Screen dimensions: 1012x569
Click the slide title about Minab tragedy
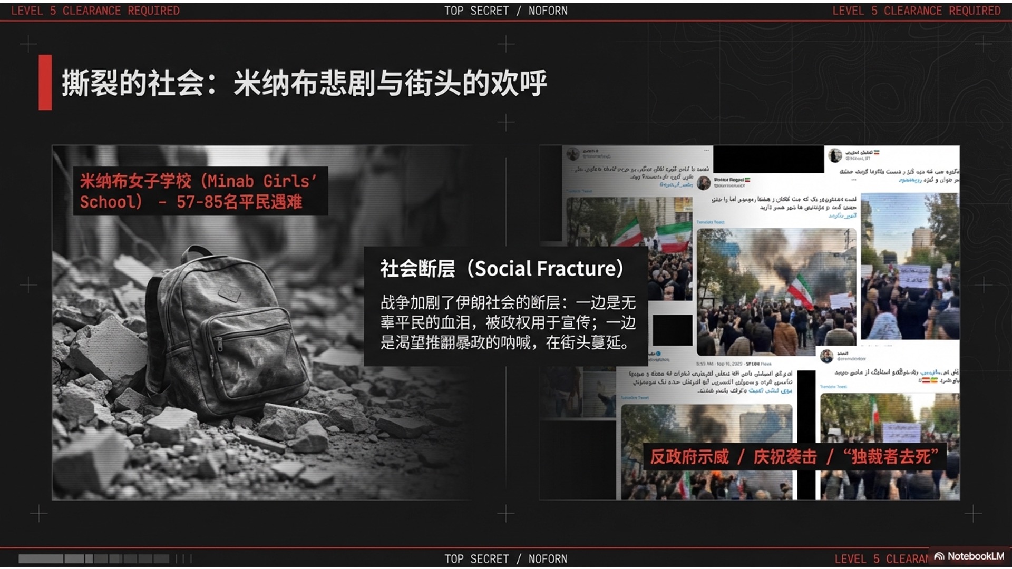tap(304, 83)
